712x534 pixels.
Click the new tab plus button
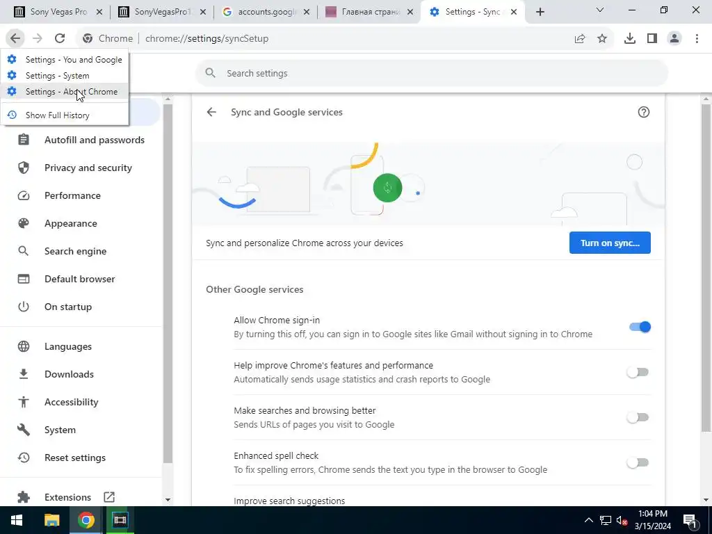[540, 13]
